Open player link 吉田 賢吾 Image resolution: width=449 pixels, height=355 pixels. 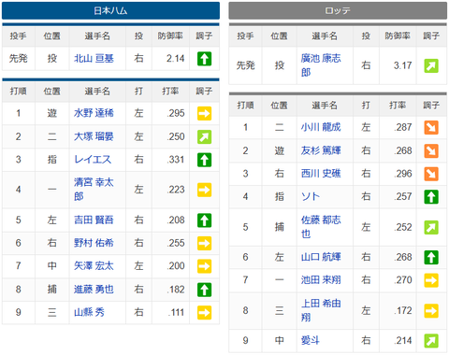(x=94, y=220)
